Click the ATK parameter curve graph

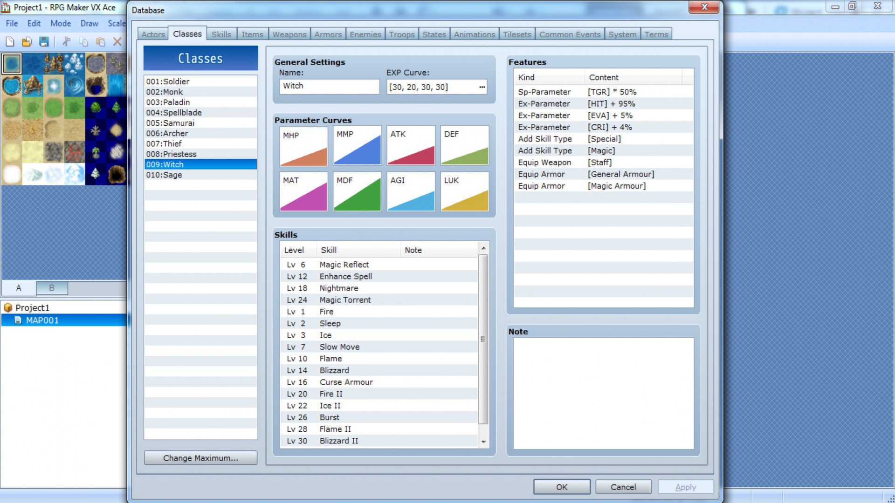[x=411, y=146]
